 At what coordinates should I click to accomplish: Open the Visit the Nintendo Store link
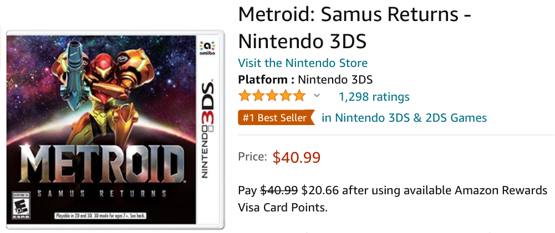(303, 63)
